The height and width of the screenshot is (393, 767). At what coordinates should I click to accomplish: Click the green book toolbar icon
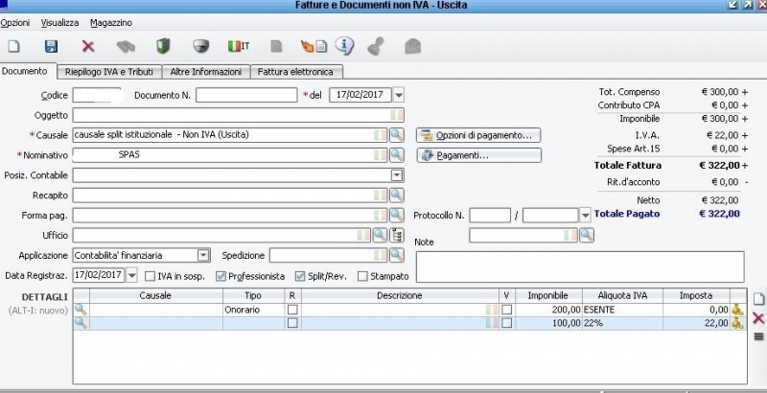click(163, 45)
